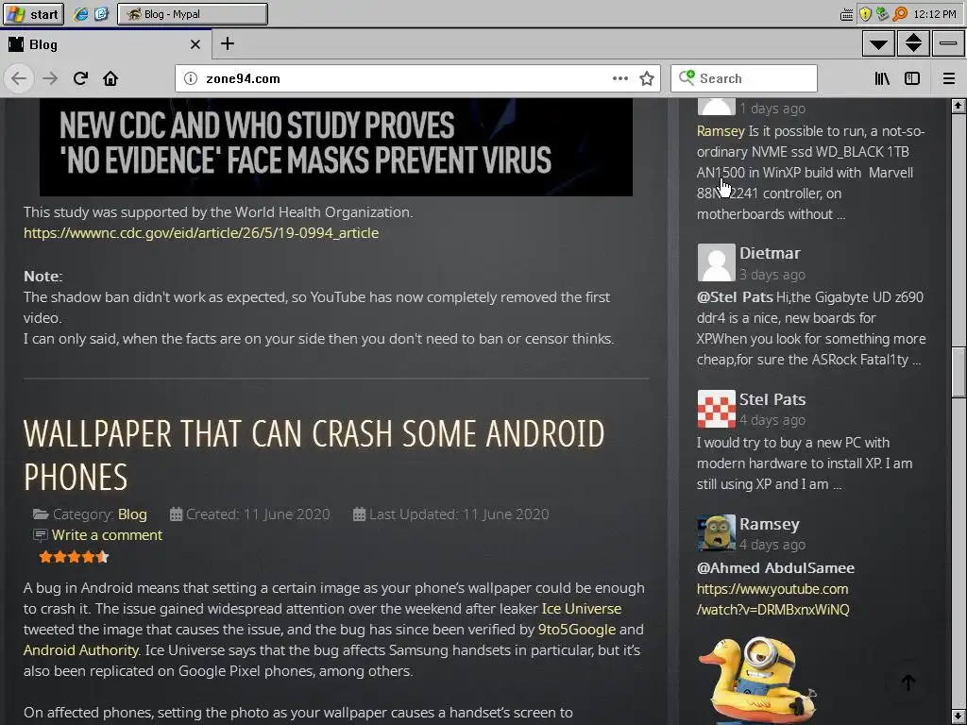967x725 pixels.
Task: Click Dietmar commenter name
Action: (x=770, y=253)
